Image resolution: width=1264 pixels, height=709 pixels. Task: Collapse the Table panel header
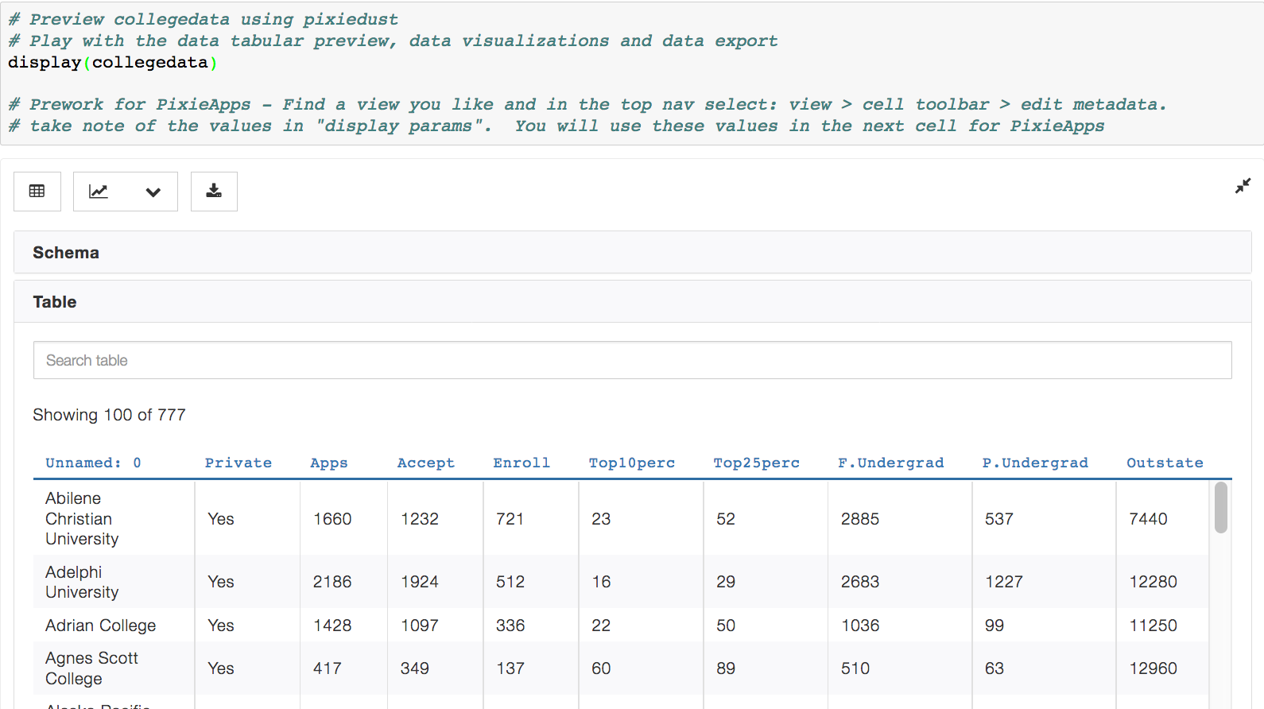632,302
